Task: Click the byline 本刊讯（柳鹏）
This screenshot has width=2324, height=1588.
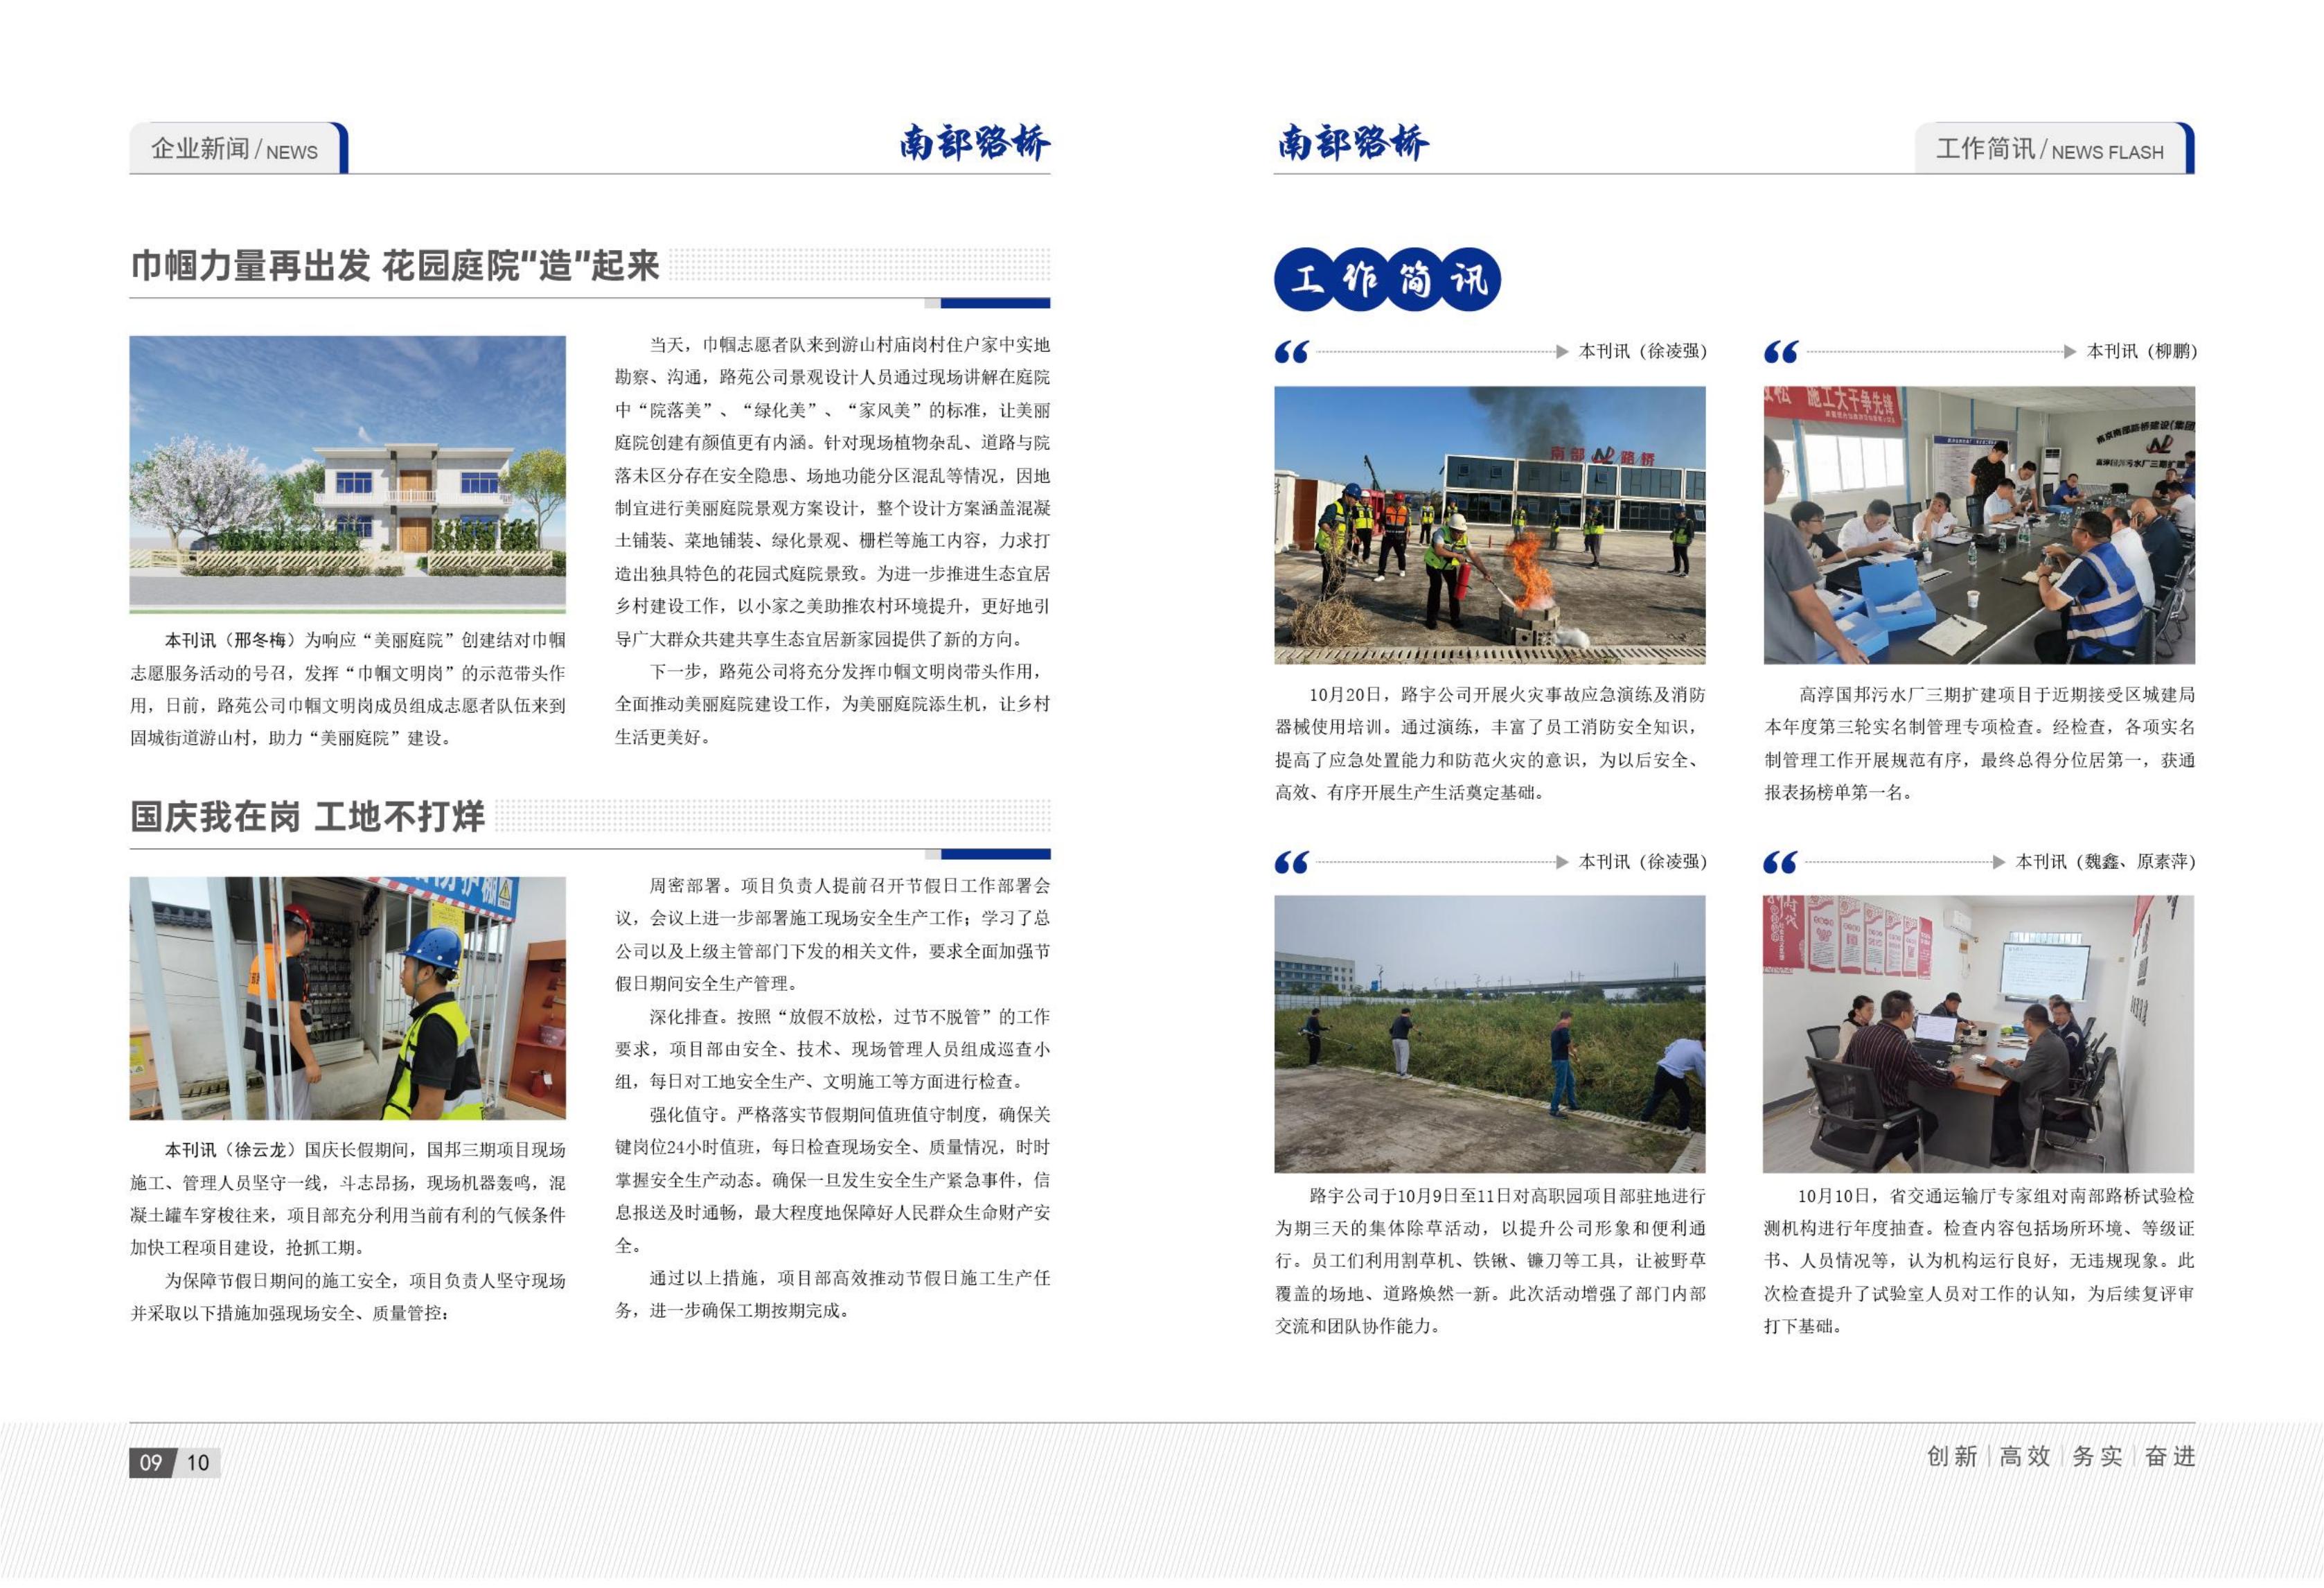Action: [x=2141, y=351]
